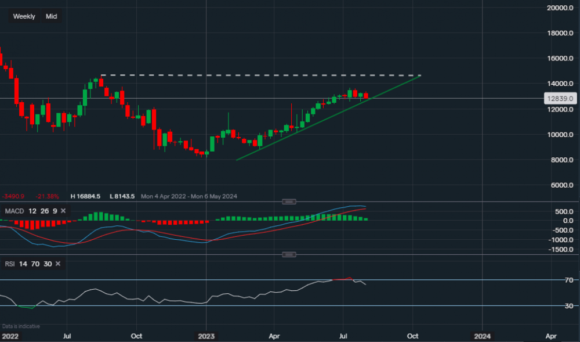Click the Data is indicative label
The width and height of the screenshot is (580, 342).
coord(20,326)
